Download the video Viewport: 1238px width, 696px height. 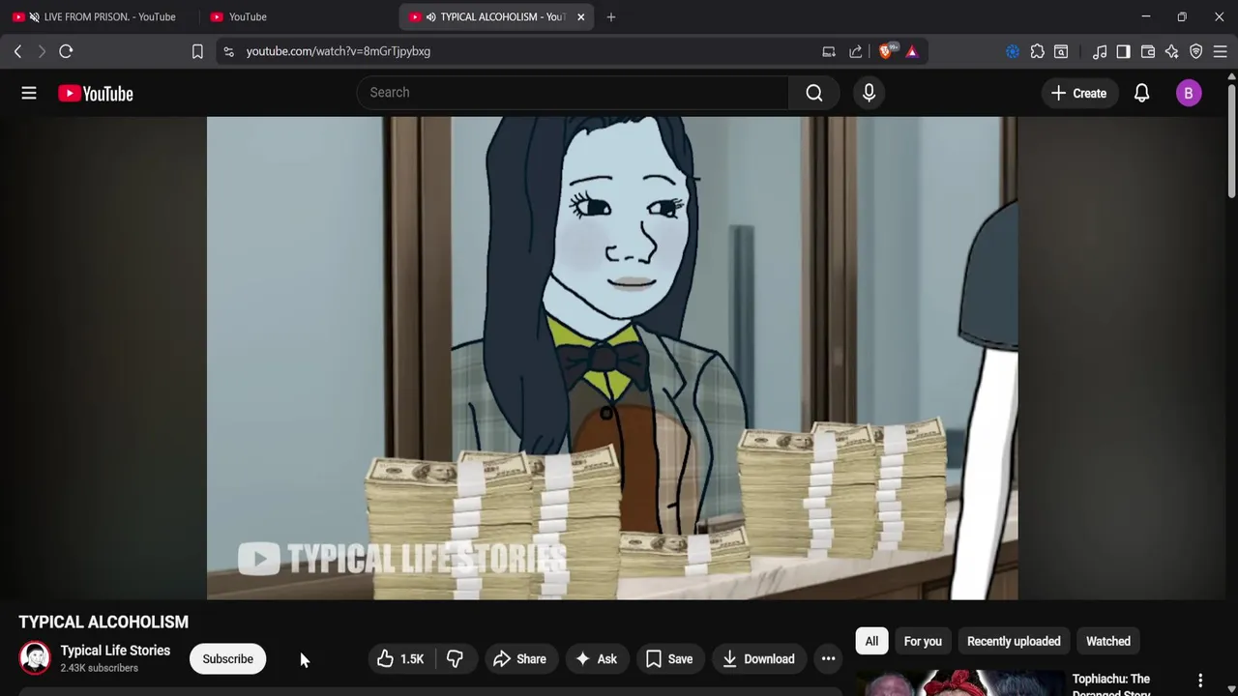coord(759,659)
